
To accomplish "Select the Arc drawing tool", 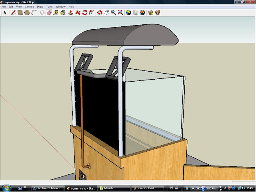I will [x=34, y=13].
